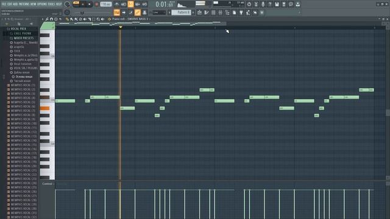The image size is (390, 219).
Task: Open the PATTERNS menu
Action: (x=24, y=4)
